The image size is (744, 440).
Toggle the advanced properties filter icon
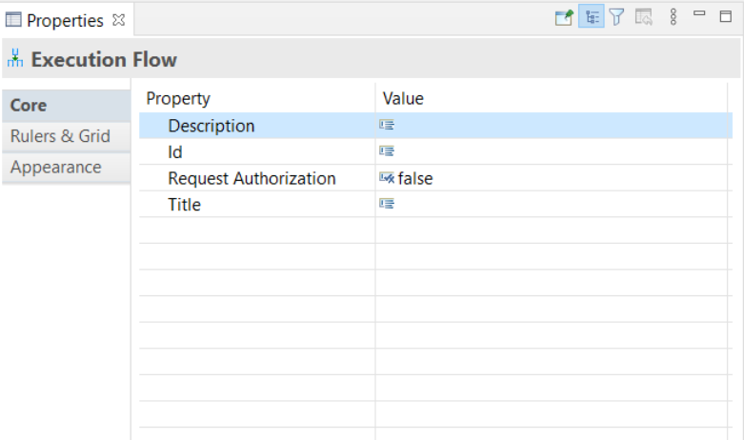click(616, 17)
